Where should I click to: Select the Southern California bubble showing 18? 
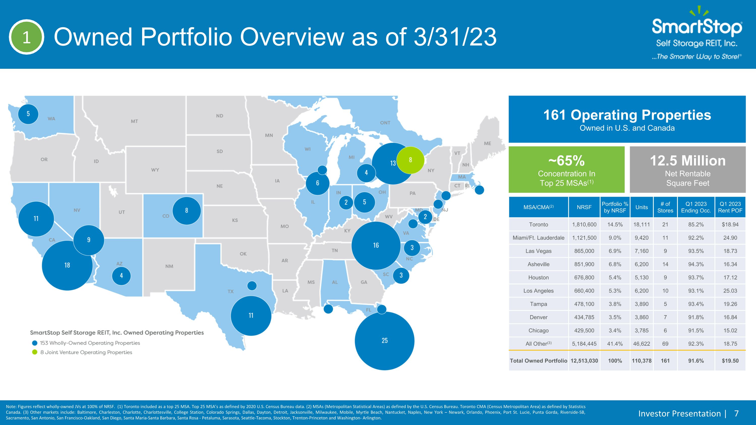67,265
